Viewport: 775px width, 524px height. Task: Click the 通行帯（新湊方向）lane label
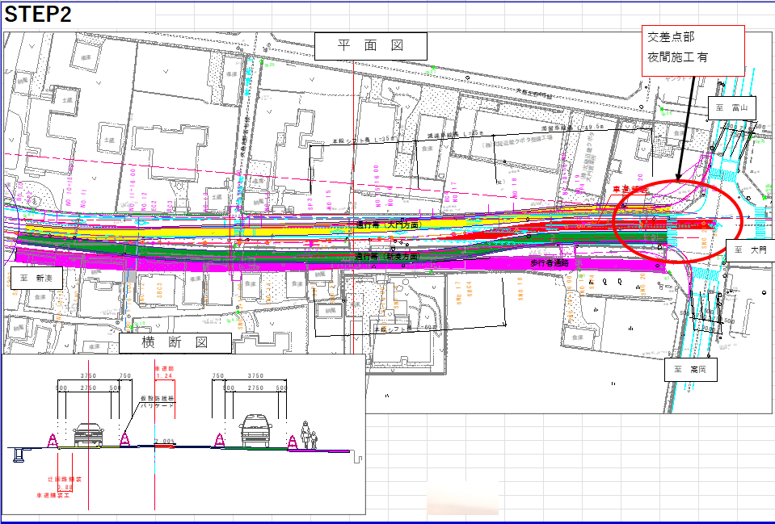388,257
